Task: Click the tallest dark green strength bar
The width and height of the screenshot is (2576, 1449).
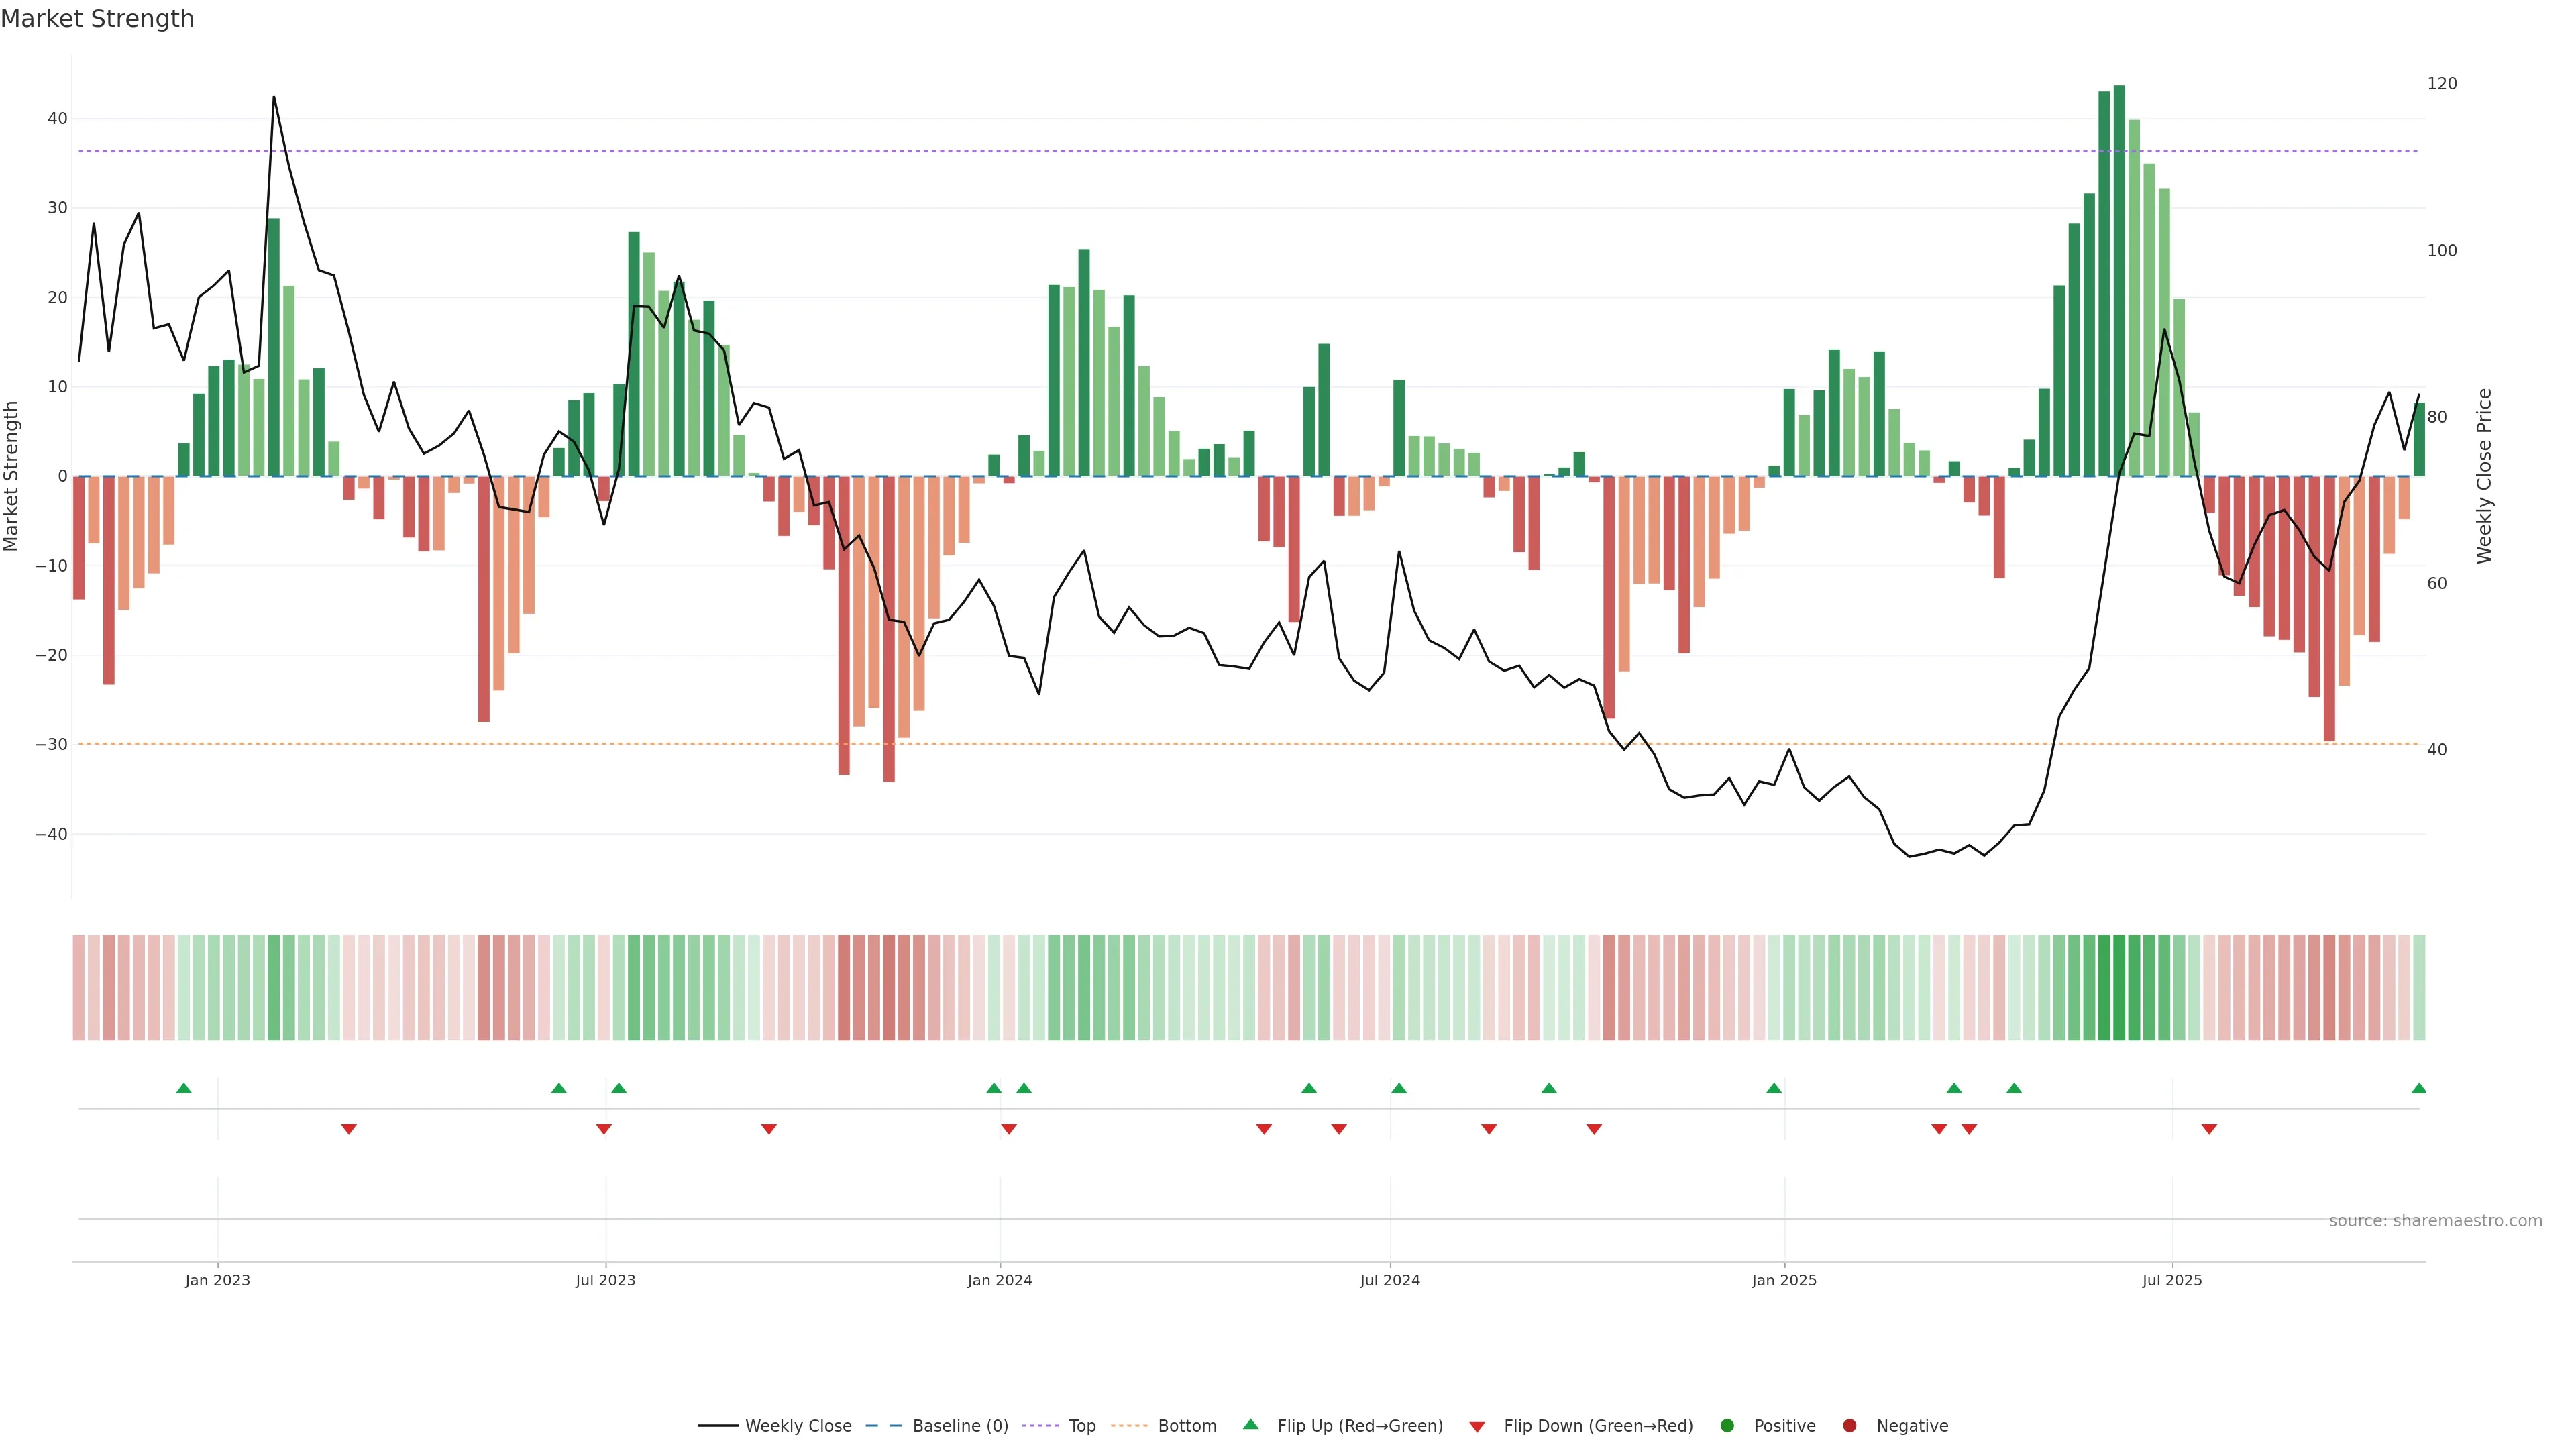Action: tap(2119, 280)
